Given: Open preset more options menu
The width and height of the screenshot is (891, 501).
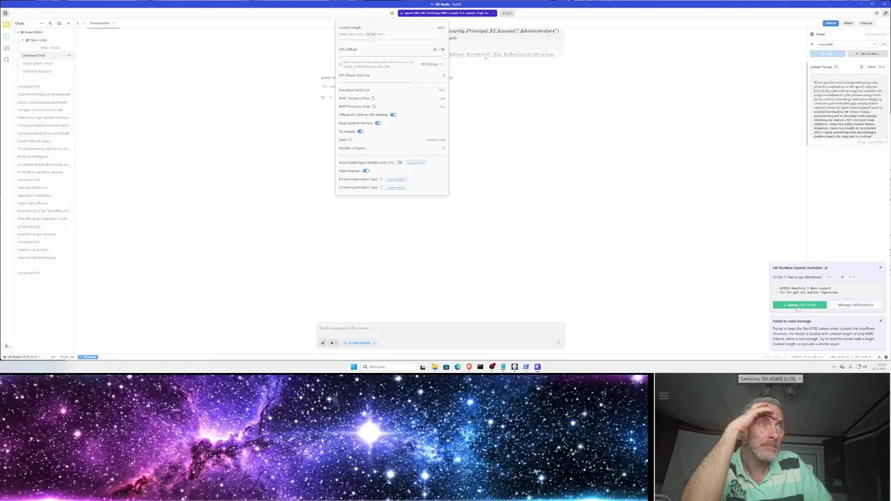Looking at the screenshot, I should point(884,45).
